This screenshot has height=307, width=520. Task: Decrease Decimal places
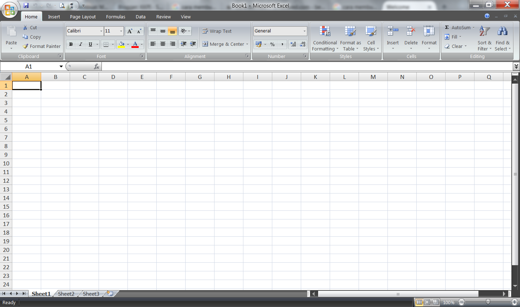[303, 44]
